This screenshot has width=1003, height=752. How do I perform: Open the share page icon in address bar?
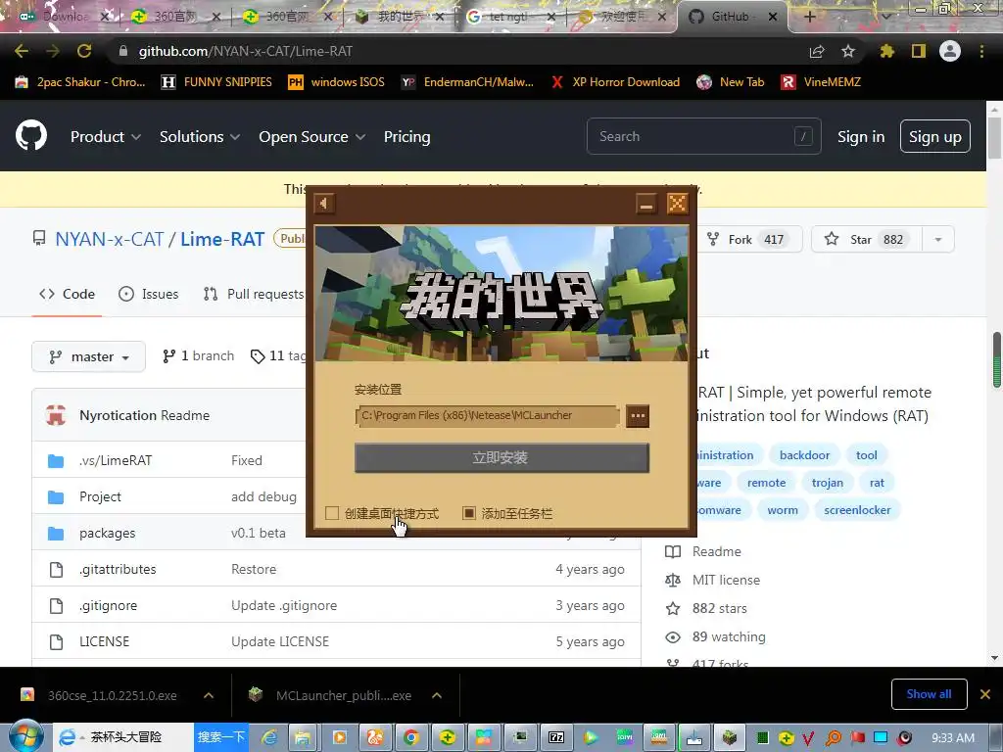pyautogui.click(x=817, y=51)
